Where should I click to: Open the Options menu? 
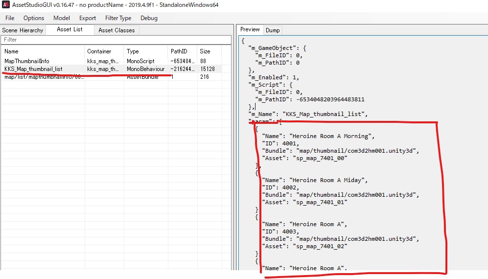point(34,18)
